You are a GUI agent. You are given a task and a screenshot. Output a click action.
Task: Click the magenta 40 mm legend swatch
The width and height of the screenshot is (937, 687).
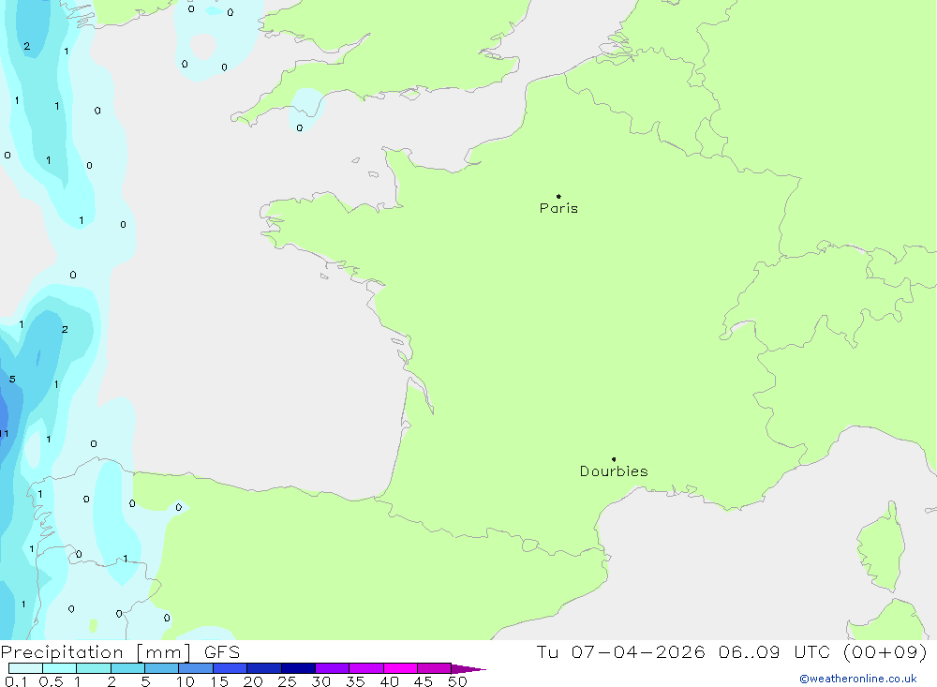click(x=400, y=668)
